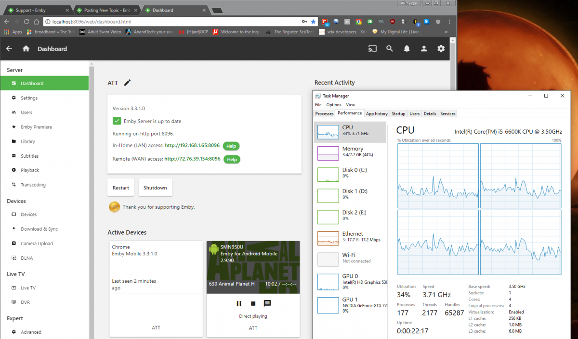Image resolution: width=578 pixels, height=339 pixels.
Task: Open the Options menu in Task Manager
Action: point(333,105)
